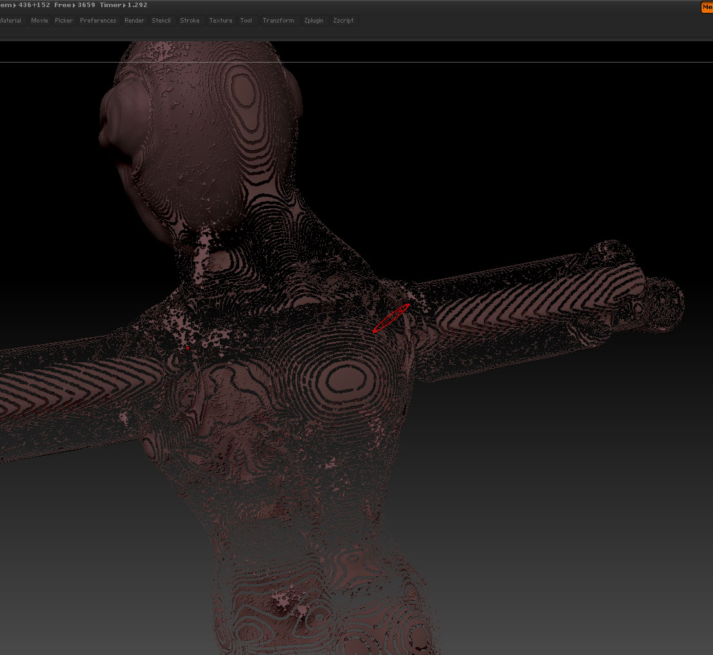Viewport: 713px width, 655px height.
Task: Open the Preferences menu
Action: 98,20
